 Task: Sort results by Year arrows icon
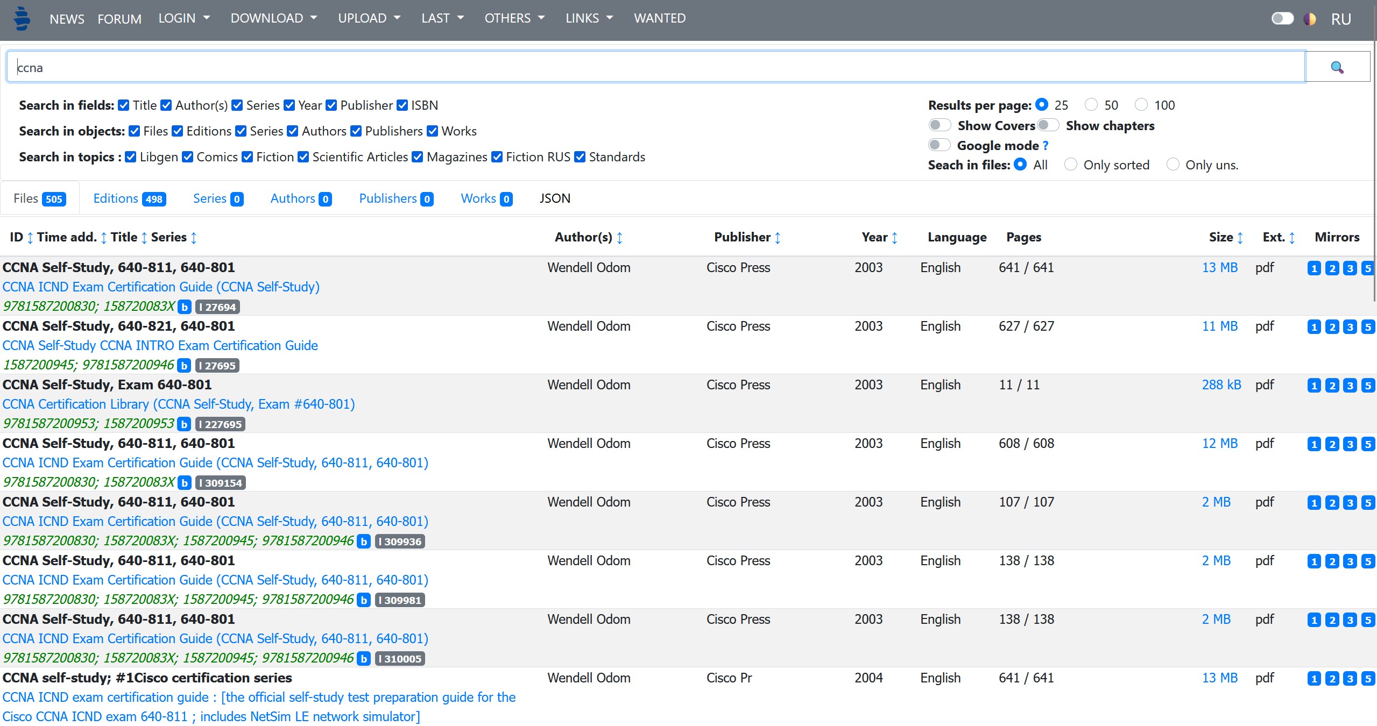click(x=894, y=238)
